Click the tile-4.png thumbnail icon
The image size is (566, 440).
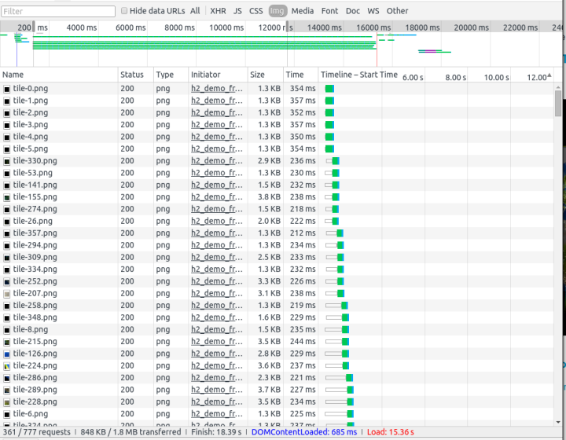coord(7,137)
